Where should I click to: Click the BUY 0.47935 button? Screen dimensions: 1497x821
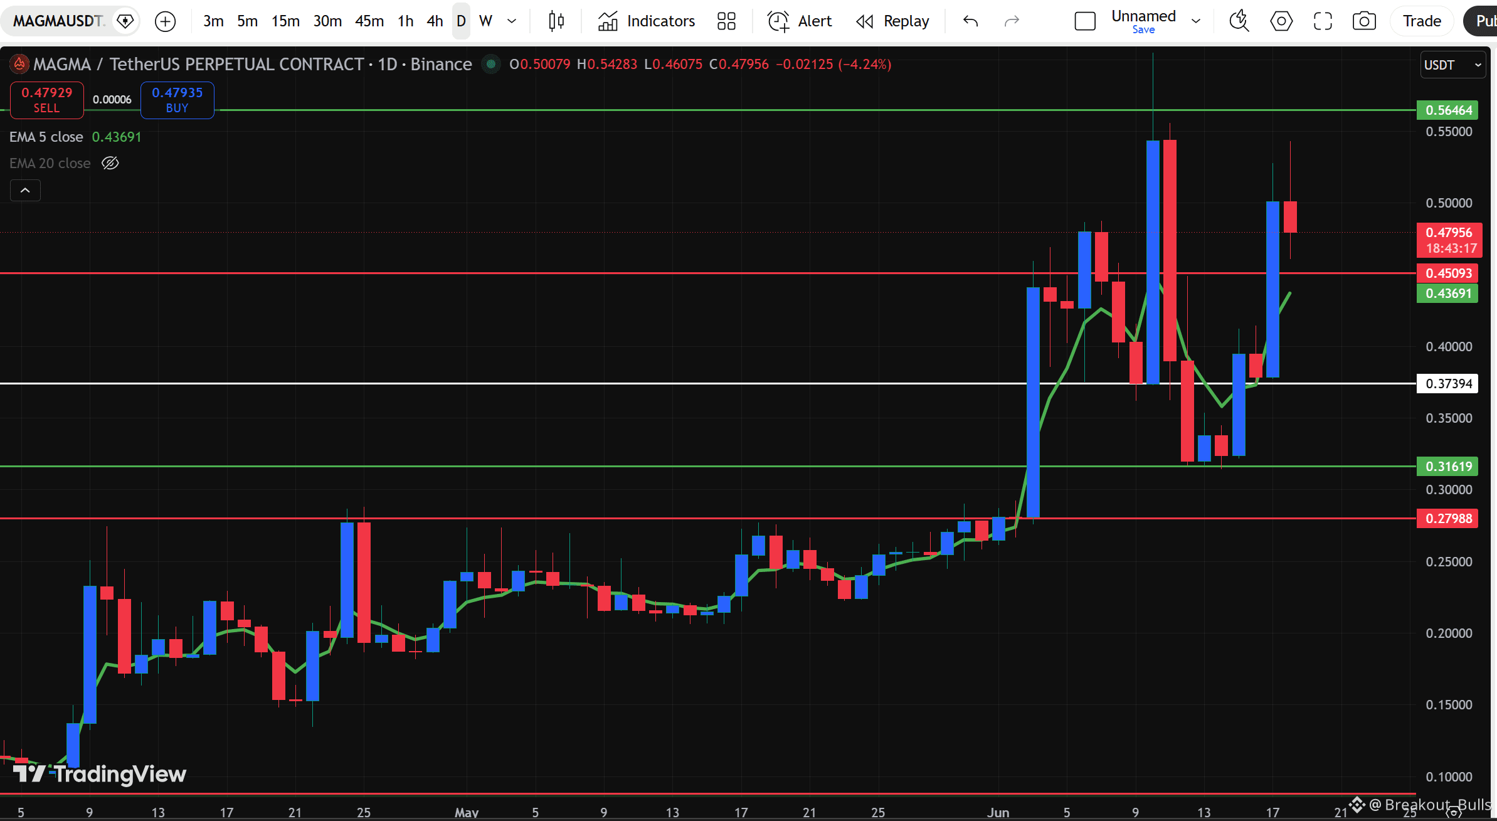tap(177, 100)
